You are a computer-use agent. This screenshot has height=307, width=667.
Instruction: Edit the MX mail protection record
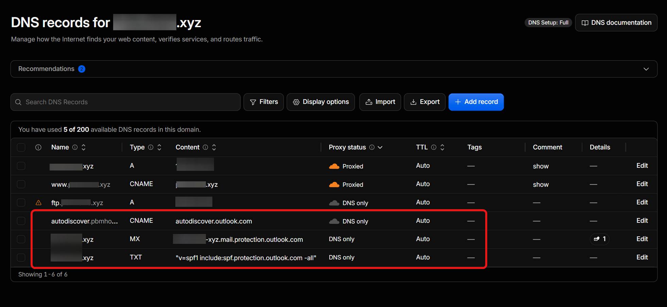coord(642,239)
